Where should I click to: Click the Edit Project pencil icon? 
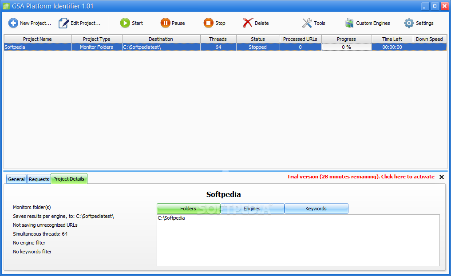click(63, 23)
